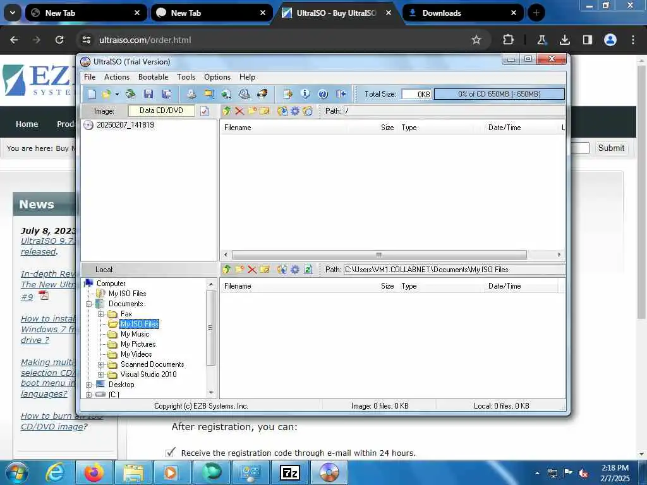Expand the Fax folder node

[x=100, y=314]
